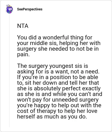Click the line "your middle sis, helping her with"
The image size is (112, 132).
(59, 43)
